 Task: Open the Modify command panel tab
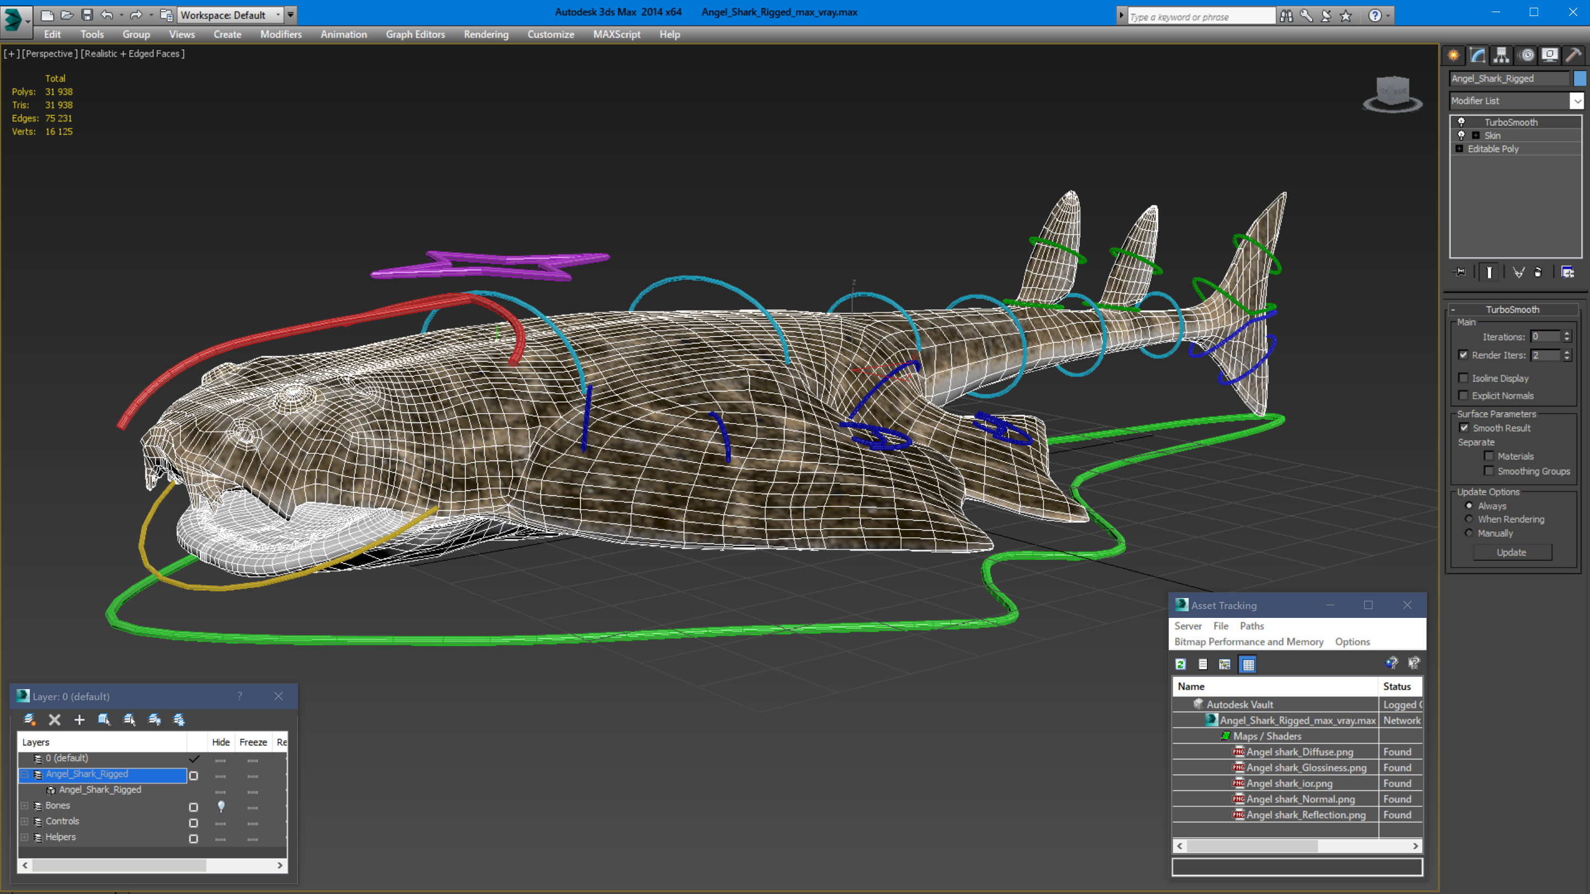click(x=1478, y=56)
